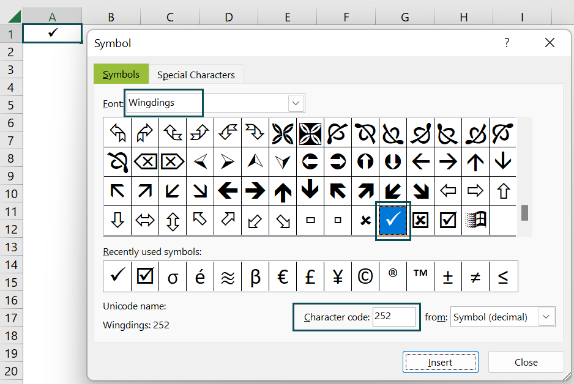
Task: Select row 12 header
Action: click(11, 229)
